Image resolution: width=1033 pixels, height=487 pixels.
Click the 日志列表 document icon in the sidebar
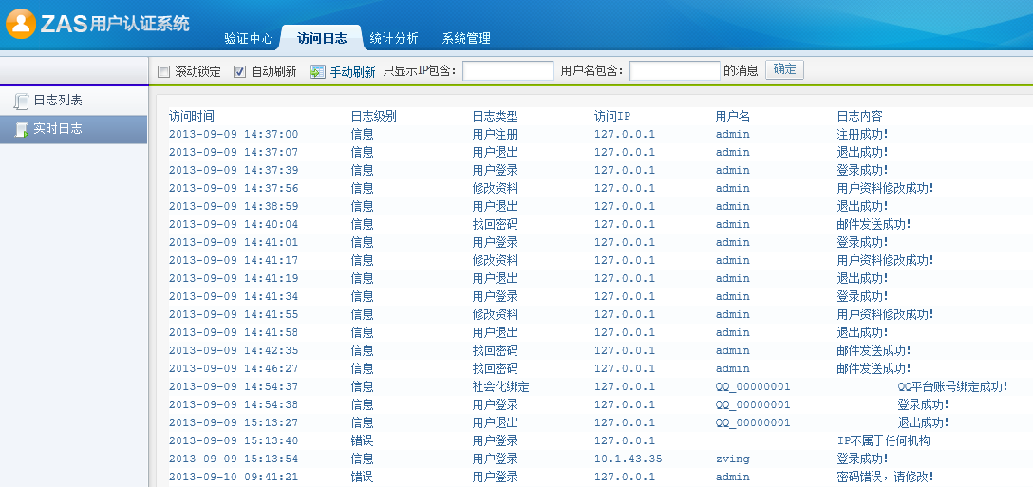tap(21, 101)
